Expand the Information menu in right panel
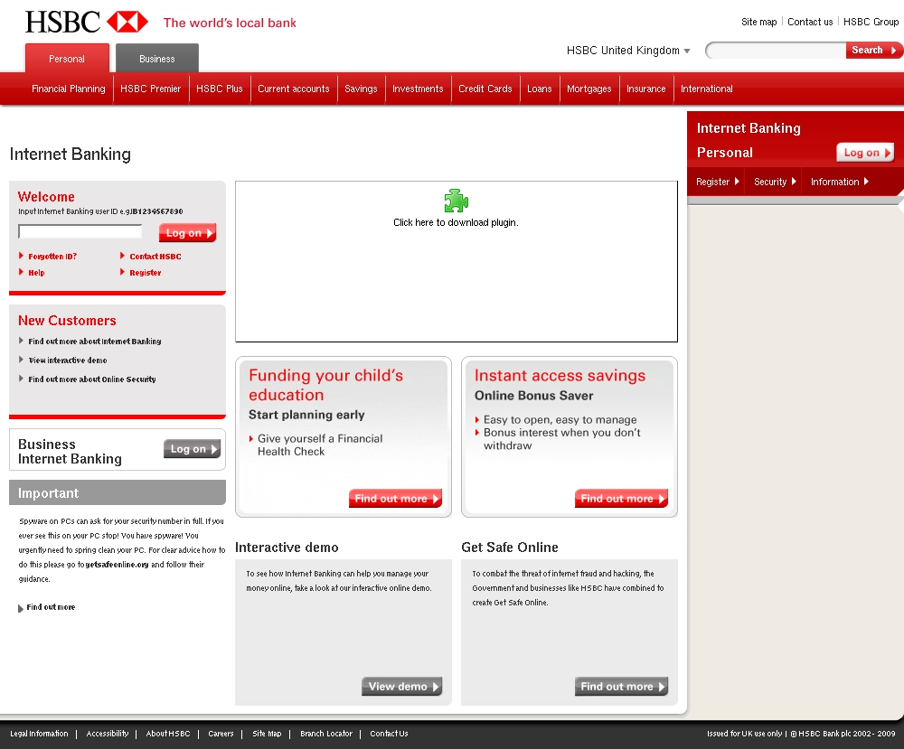The width and height of the screenshot is (904, 749). [839, 182]
